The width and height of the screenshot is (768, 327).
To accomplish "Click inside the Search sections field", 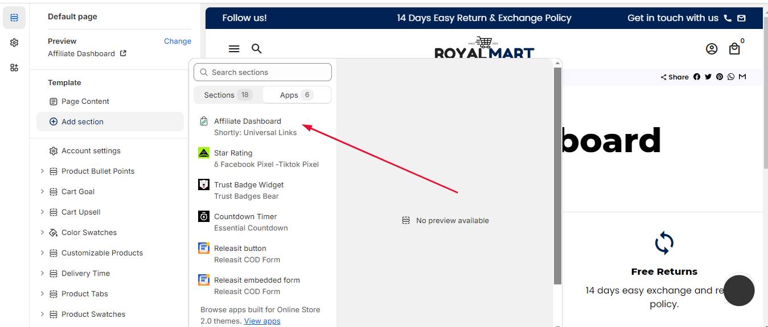I will click(x=262, y=72).
